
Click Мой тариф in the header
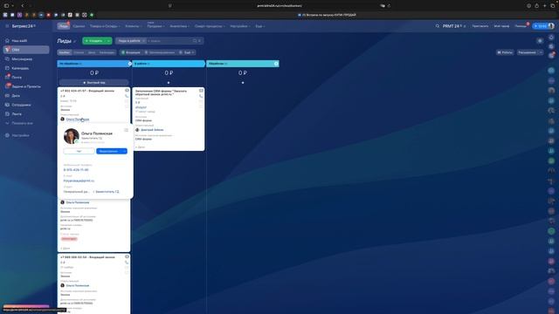click(x=501, y=26)
